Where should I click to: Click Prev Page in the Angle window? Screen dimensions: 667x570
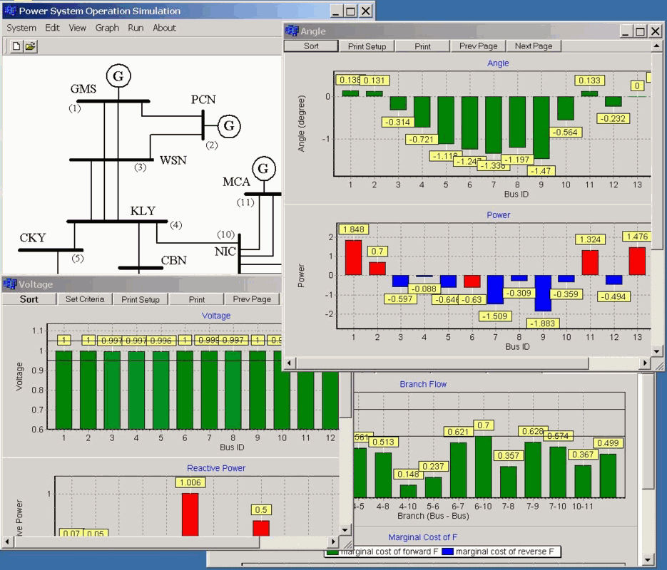click(478, 46)
